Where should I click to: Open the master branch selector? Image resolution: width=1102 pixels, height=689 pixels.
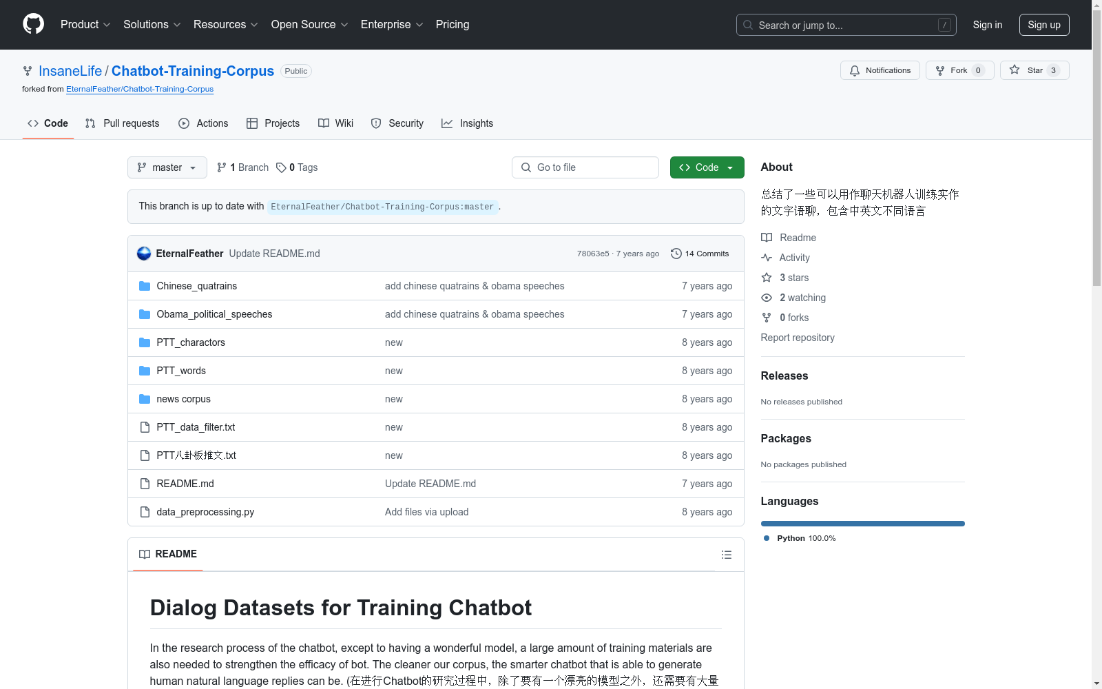pos(167,167)
